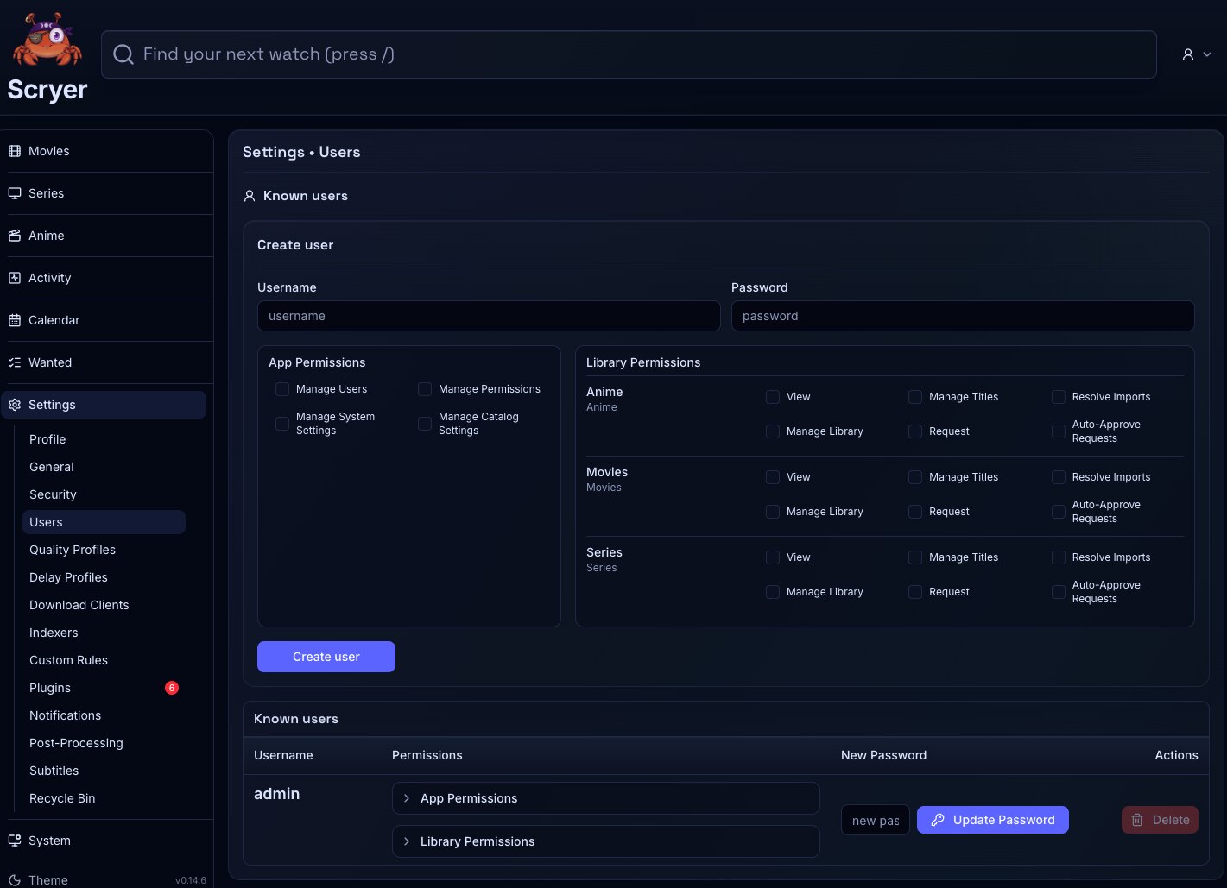Viewport: 1227px width, 888px height.
Task: Open Quality Profiles settings
Action: coord(104,550)
